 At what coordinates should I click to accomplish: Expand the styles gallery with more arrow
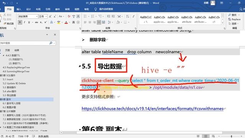coord(223,23)
